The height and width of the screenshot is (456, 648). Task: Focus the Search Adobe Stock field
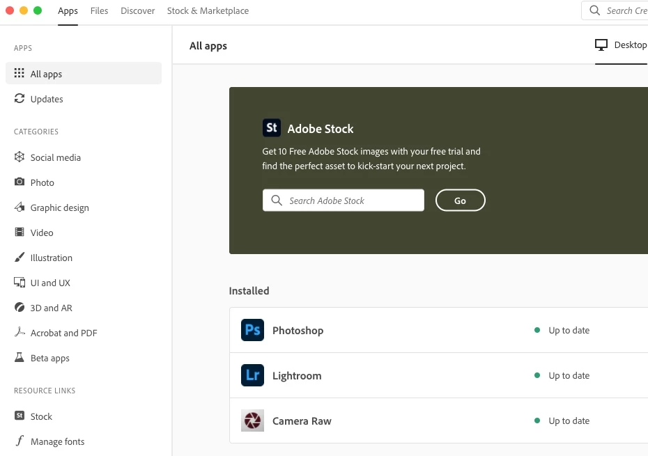(x=344, y=201)
